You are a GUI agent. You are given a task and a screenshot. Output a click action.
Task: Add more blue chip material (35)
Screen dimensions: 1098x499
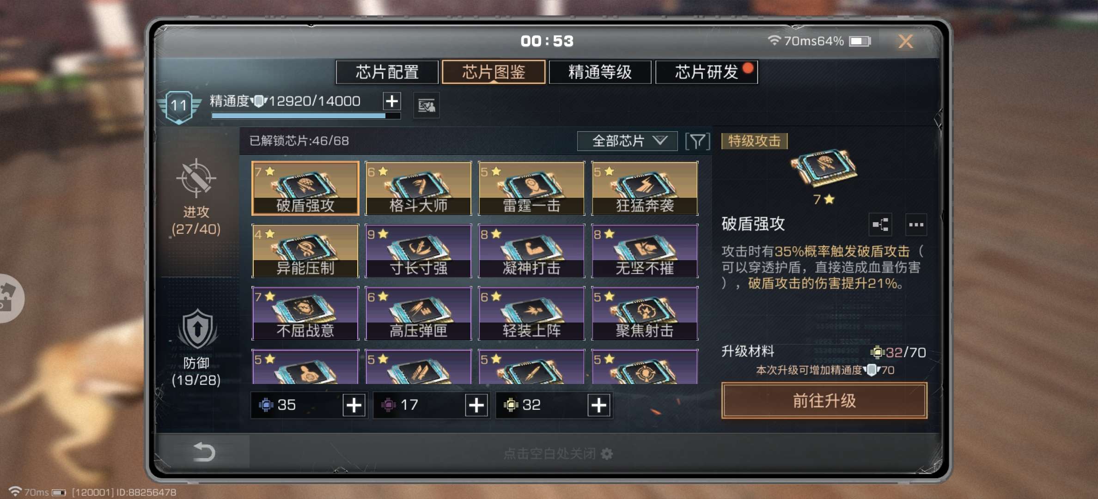coord(354,405)
